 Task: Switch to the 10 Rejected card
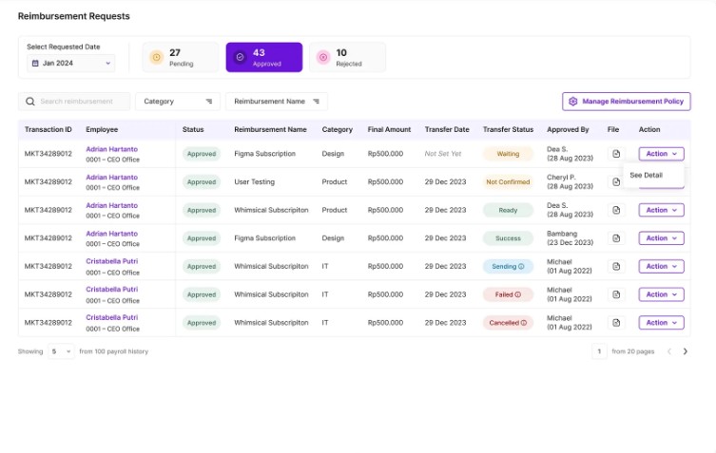point(347,57)
